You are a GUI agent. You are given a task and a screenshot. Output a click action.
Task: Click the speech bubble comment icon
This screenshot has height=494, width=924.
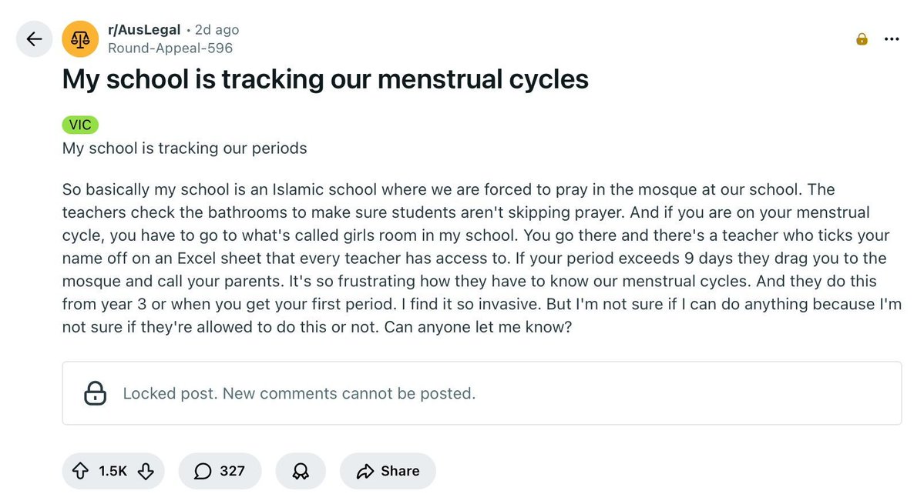click(203, 471)
